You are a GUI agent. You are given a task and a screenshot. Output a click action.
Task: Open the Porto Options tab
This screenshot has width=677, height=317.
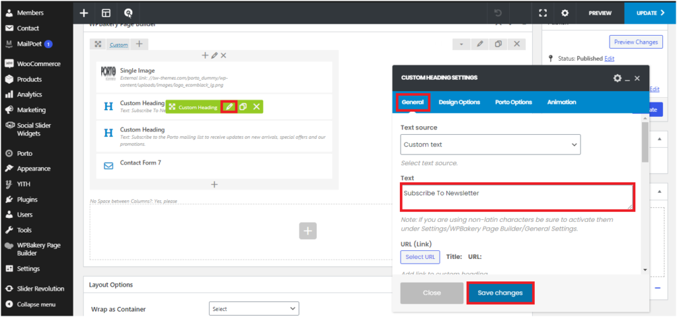click(513, 102)
